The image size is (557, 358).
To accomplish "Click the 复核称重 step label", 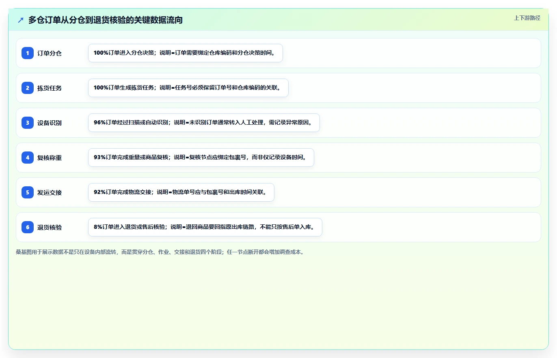I will pos(50,158).
